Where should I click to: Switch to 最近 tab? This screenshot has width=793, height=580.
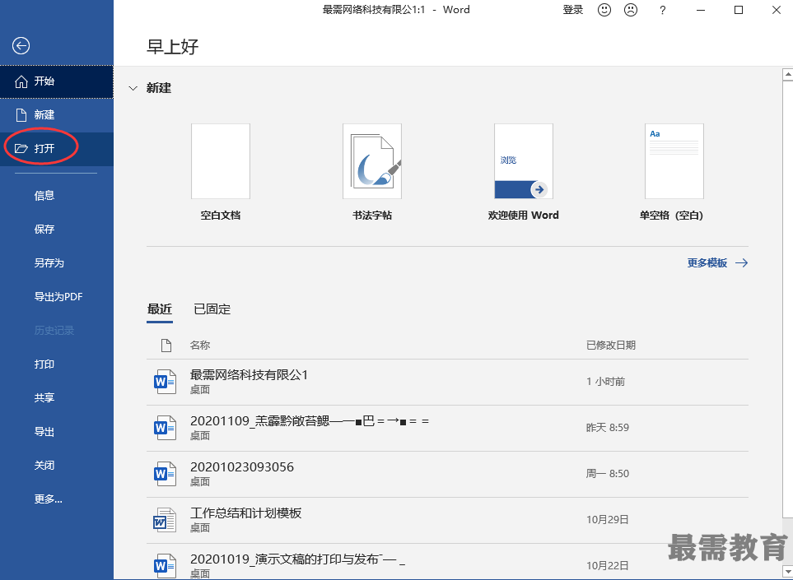(160, 309)
